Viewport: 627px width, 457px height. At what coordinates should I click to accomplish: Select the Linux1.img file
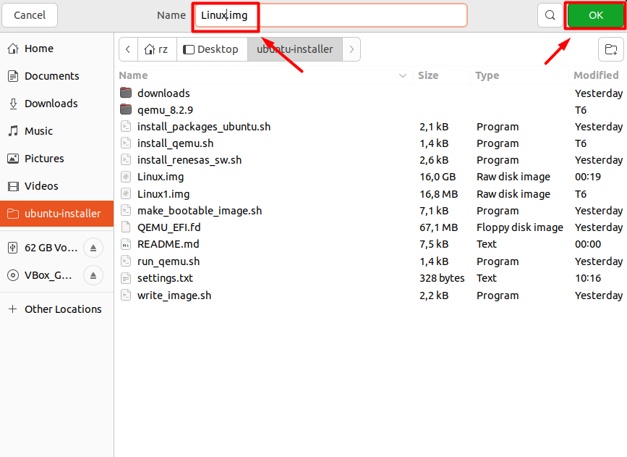163,194
